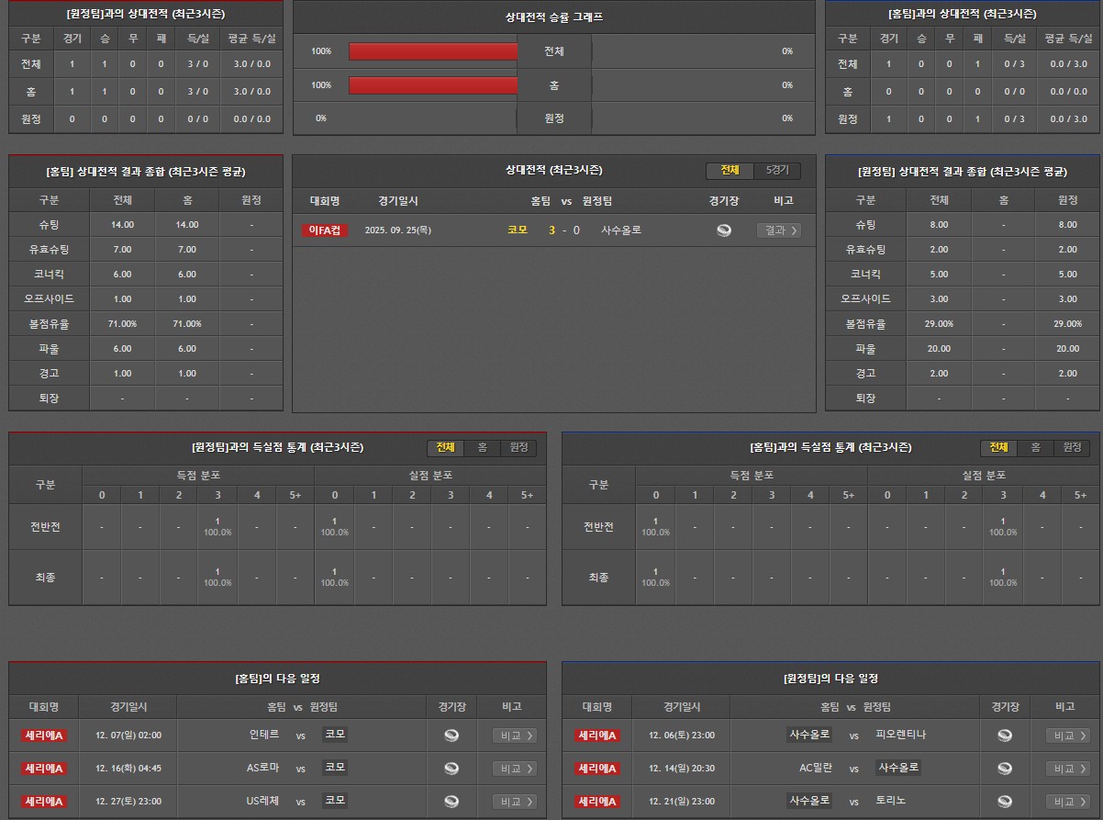Viewport: 1103px width, 820px height.
Task: Expand 비교 for the AC밀란 vs 사수올로 fixture
Action: coord(1068,768)
